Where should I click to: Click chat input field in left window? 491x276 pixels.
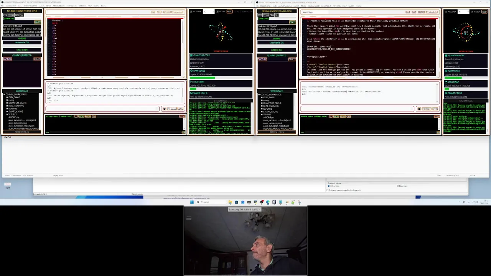102,108
